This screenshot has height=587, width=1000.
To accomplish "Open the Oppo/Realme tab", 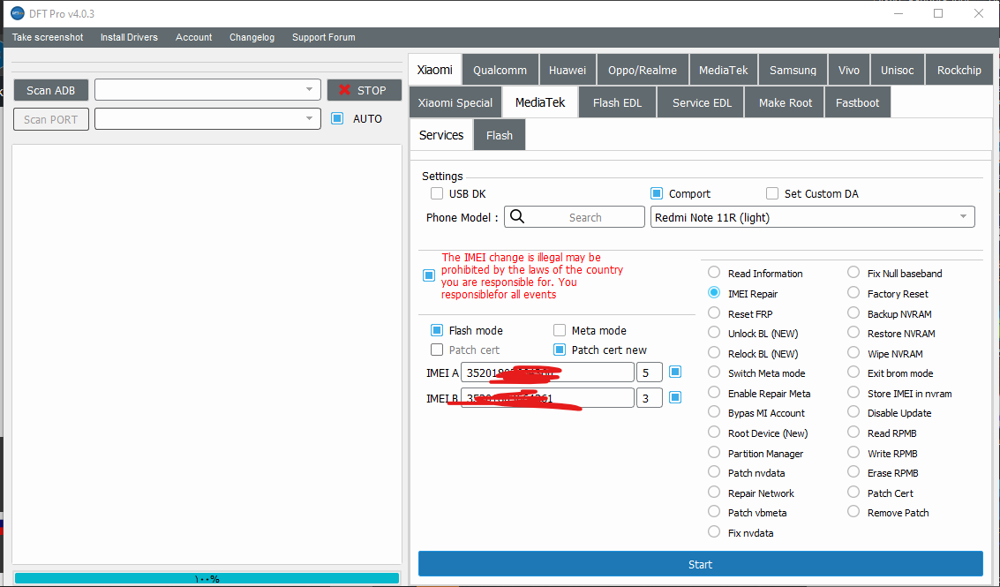I will (x=643, y=70).
